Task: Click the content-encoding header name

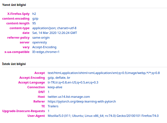Action: [16, 19]
